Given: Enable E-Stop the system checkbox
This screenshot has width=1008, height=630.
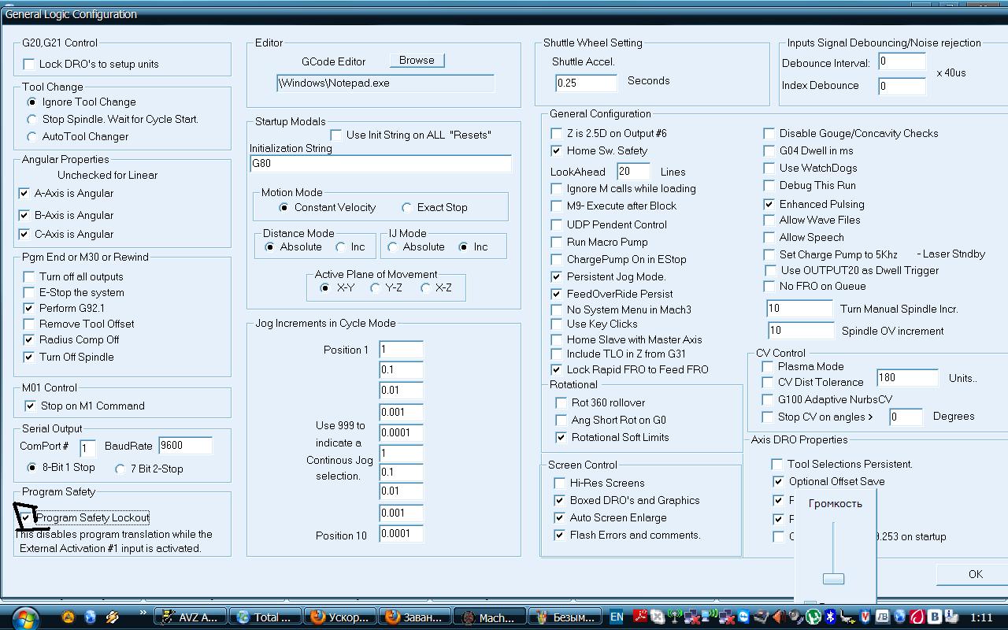Looking at the screenshot, I should (x=29, y=292).
